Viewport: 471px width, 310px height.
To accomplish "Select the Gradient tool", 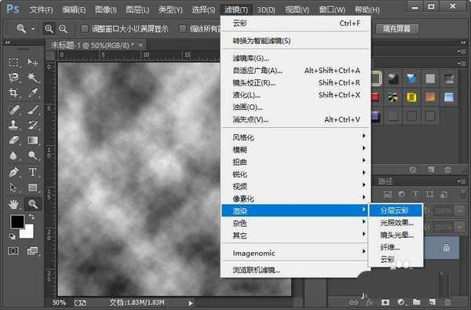I will pyautogui.click(x=32, y=140).
